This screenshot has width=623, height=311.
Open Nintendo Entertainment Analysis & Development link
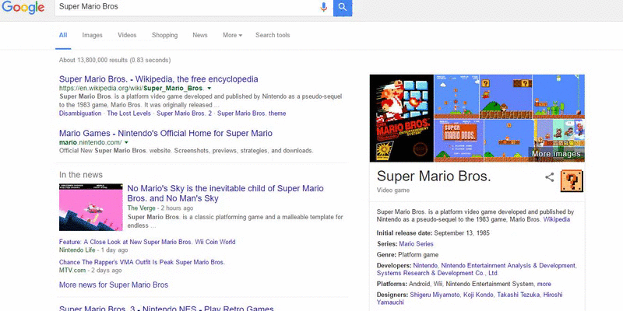(x=509, y=265)
